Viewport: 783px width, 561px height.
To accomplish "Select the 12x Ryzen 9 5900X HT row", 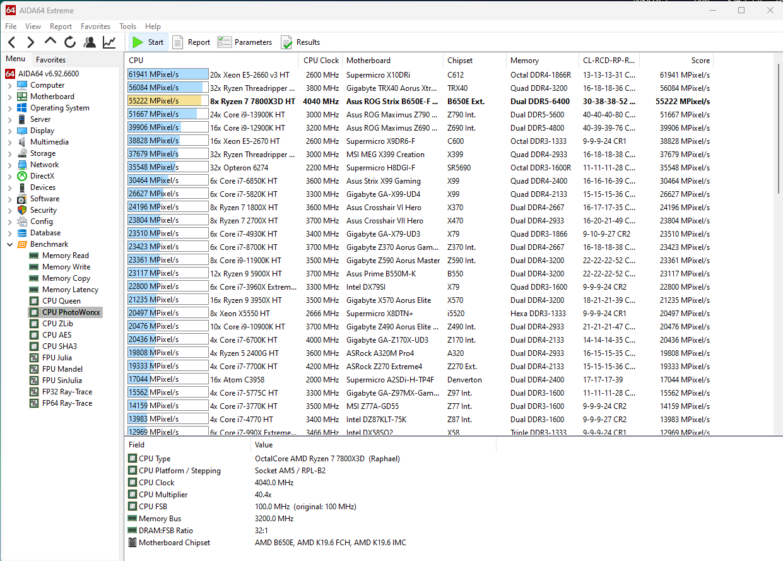I will pos(419,273).
